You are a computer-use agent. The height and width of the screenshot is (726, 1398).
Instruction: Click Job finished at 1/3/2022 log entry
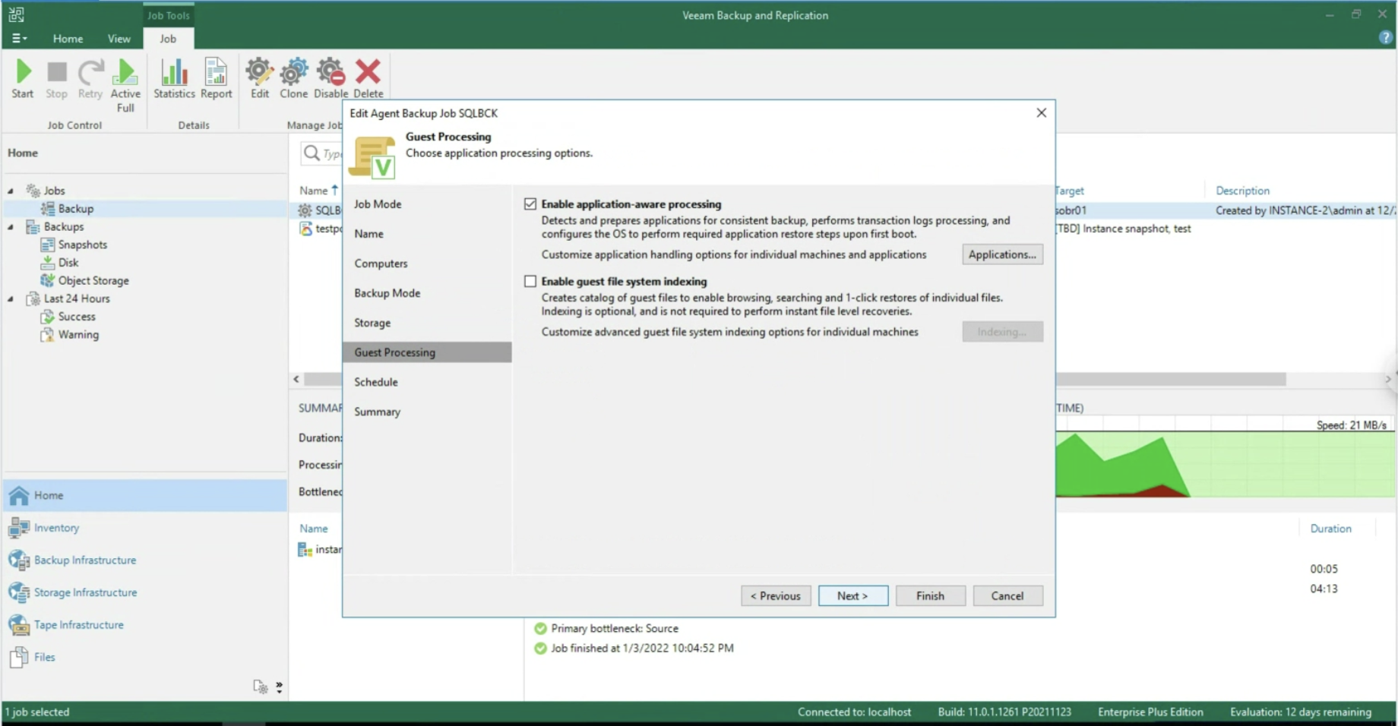click(634, 649)
